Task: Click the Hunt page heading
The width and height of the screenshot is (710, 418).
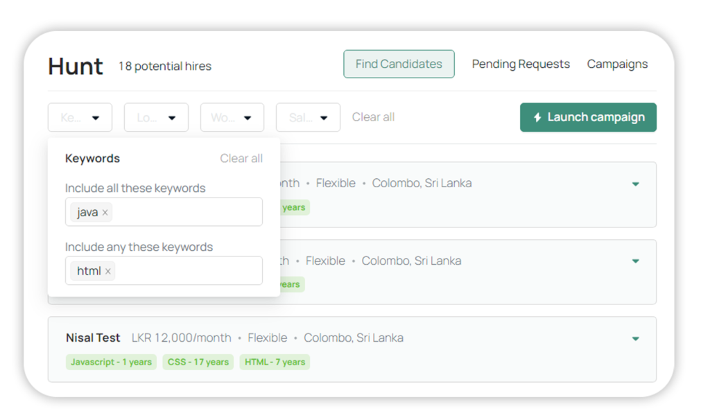Action: pyautogui.click(x=76, y=66)
